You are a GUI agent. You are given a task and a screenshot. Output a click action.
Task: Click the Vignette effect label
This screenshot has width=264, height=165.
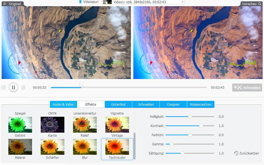click(x=117, y=114)
